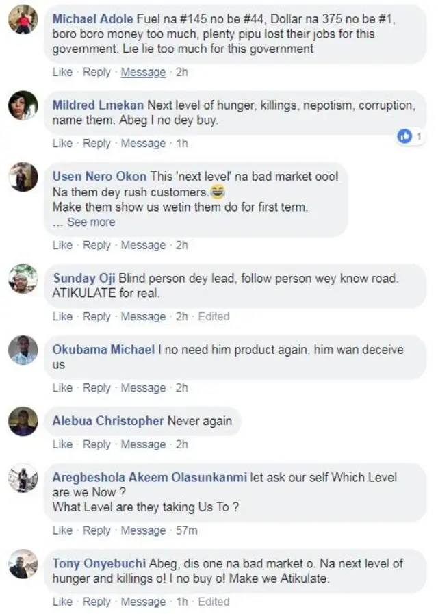Open Alebua Christopher's profile picture

(23, 420)
